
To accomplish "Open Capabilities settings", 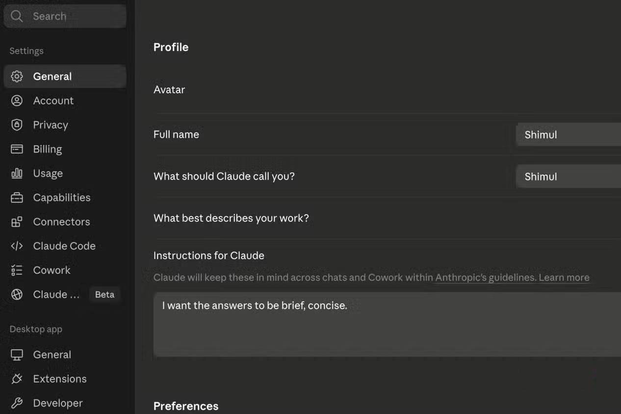I will click(65, 198).
